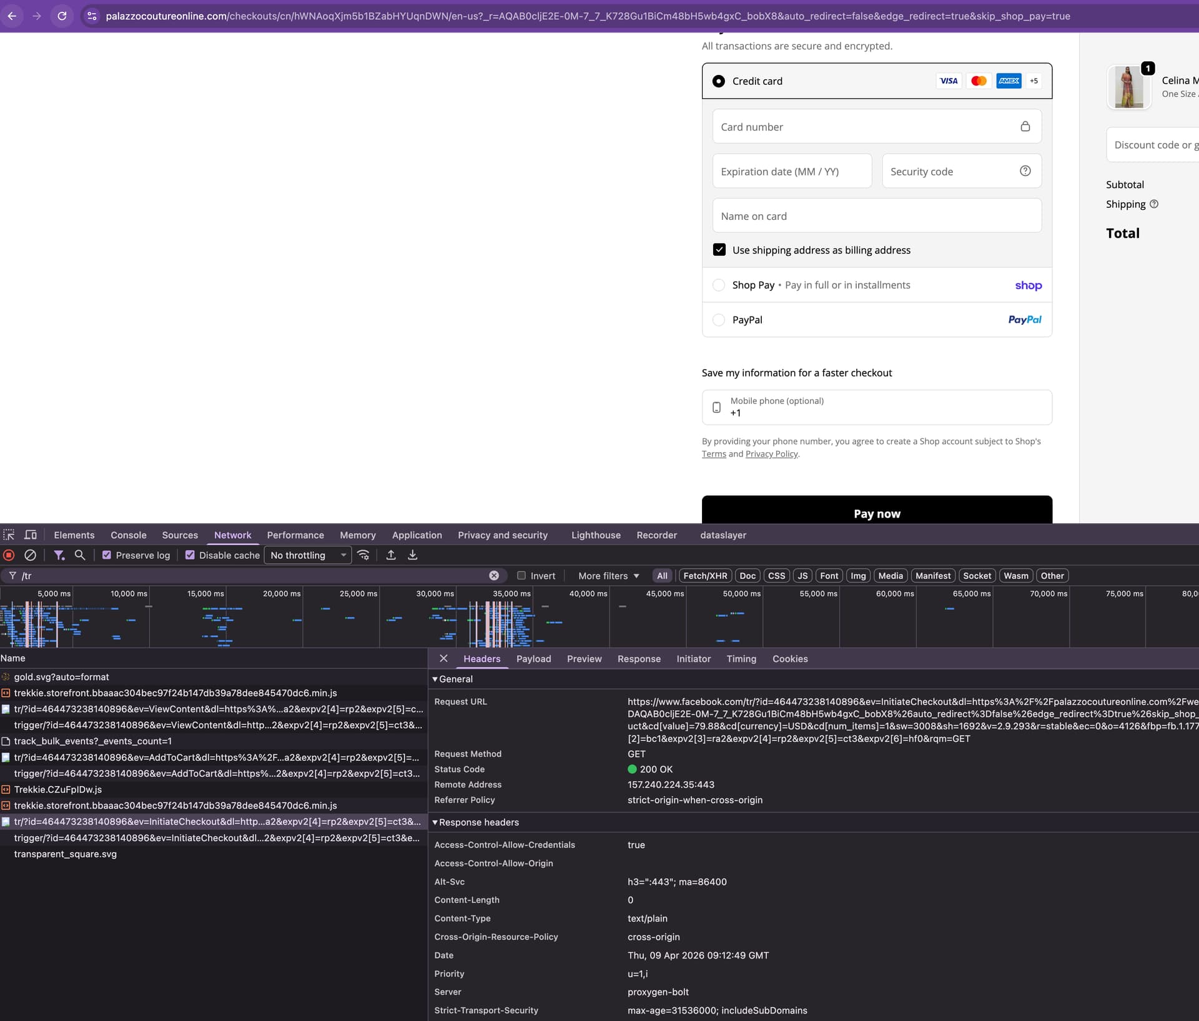Open the No throttling dropdown
This screenshot has height=1021, width=1199.
coord(308,555)
